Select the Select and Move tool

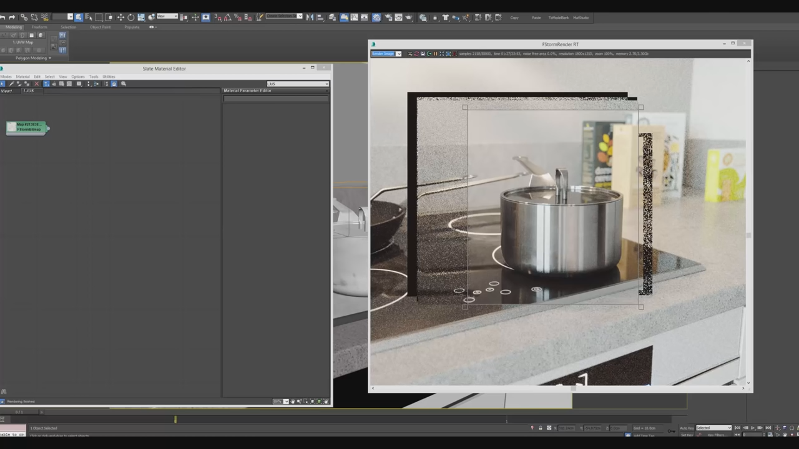[x=121, y=17]
